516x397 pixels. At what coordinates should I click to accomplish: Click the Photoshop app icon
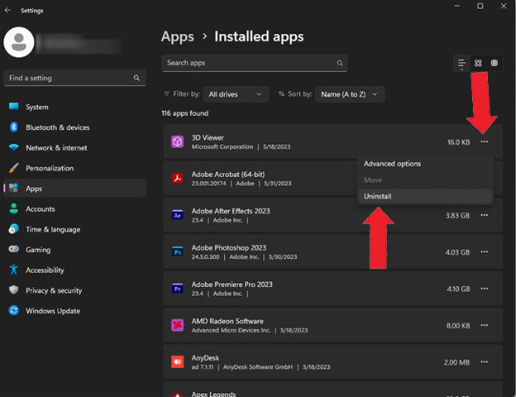(x=177, y=252)
